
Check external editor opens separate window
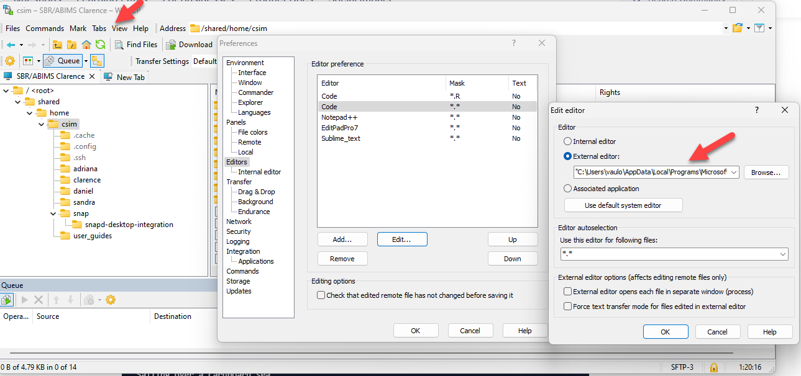coord(567,292)
